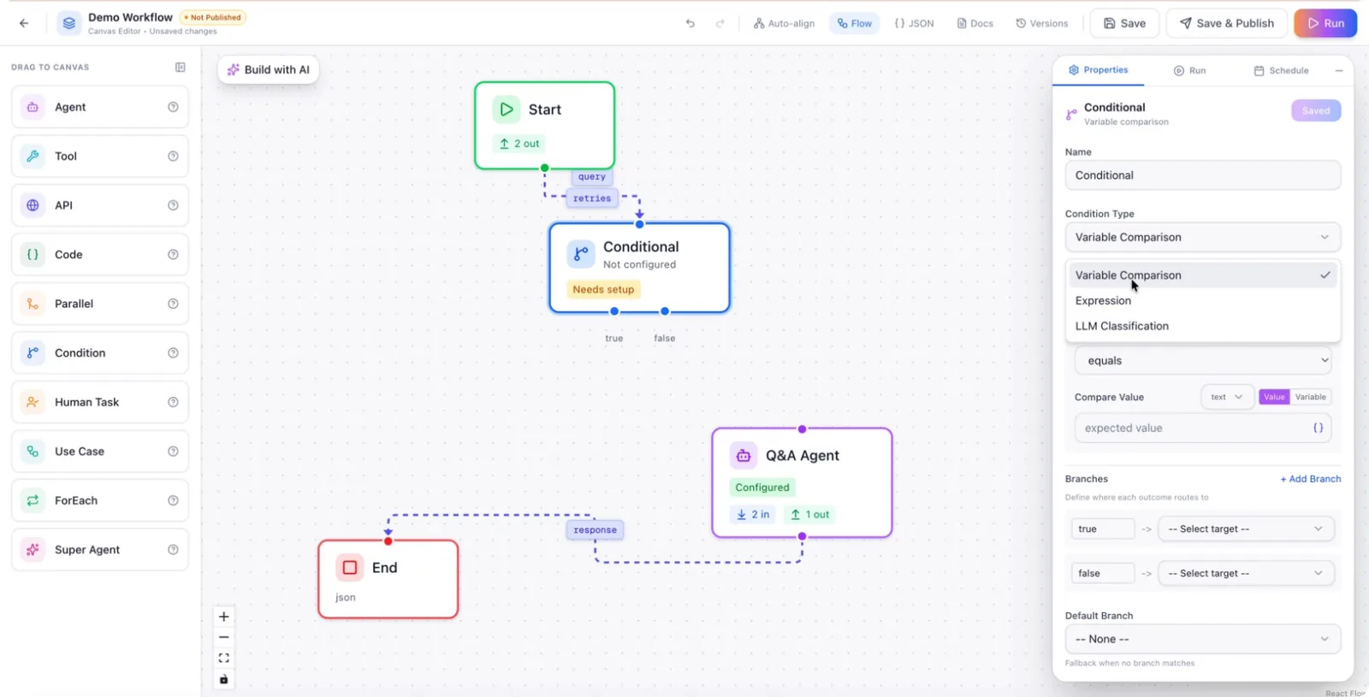
Task: Switch to Flow view
Action: point(855,23)
